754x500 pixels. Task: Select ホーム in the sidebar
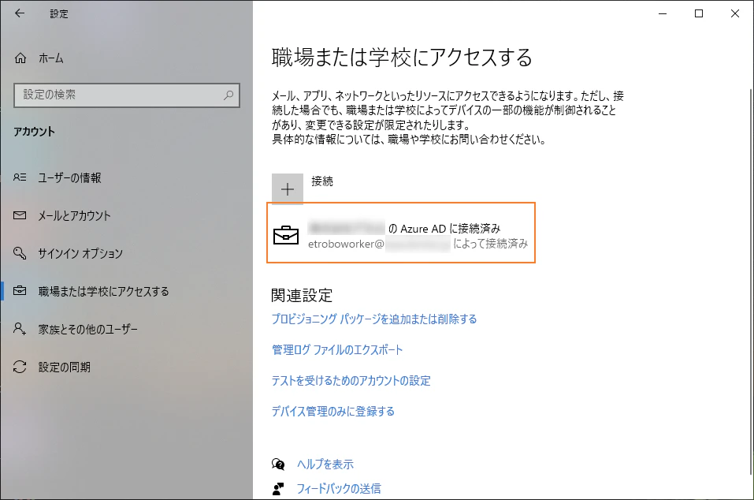point(51,58)
